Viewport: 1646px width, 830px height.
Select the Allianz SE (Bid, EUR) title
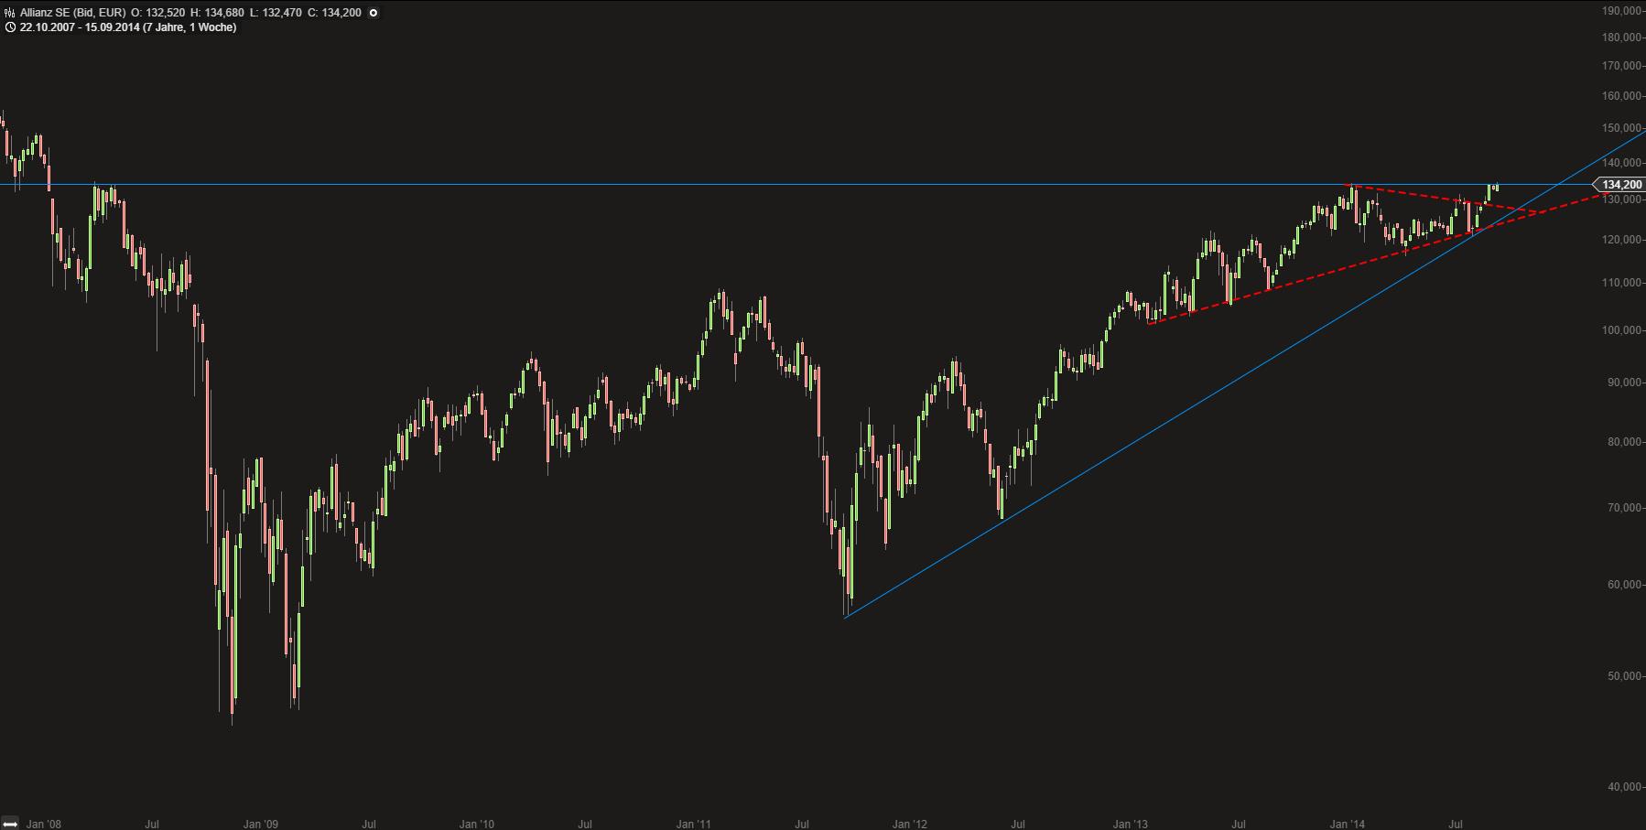(72, 13)
